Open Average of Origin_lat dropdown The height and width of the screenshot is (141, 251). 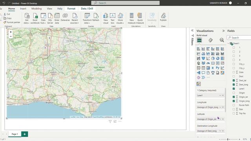[x=220, y=119]
